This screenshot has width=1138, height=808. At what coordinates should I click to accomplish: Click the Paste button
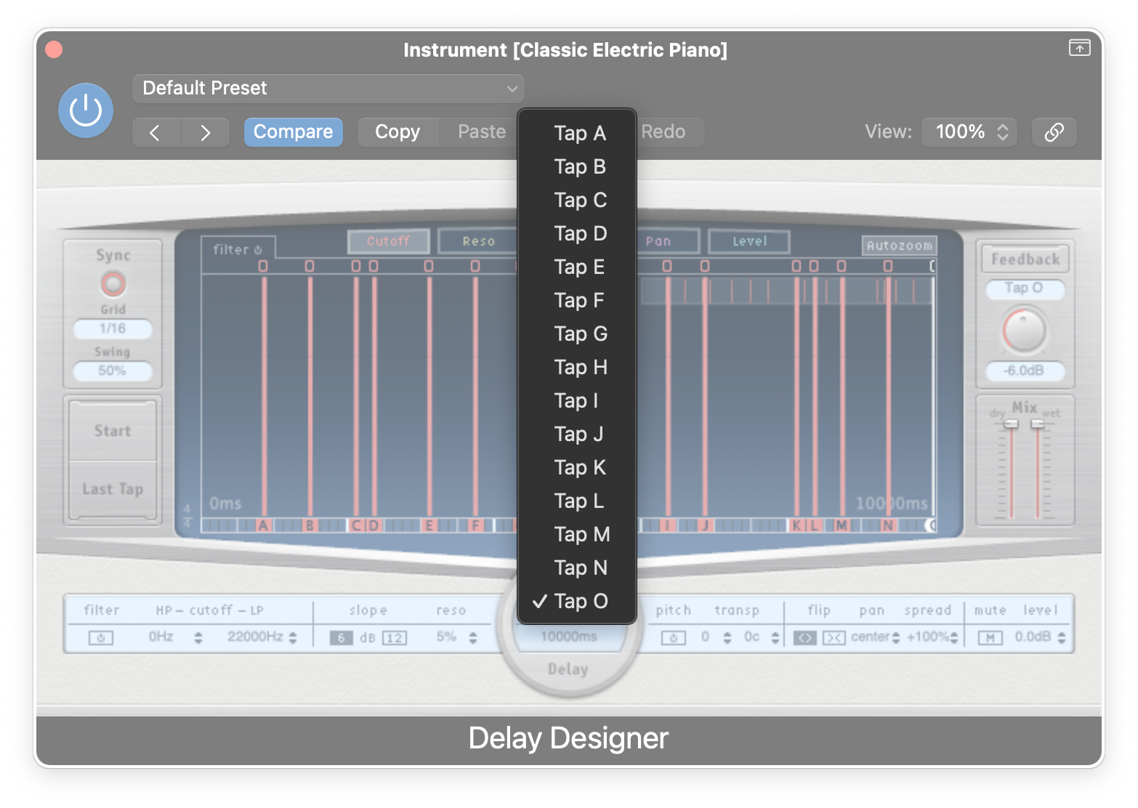tap(480, 132)
